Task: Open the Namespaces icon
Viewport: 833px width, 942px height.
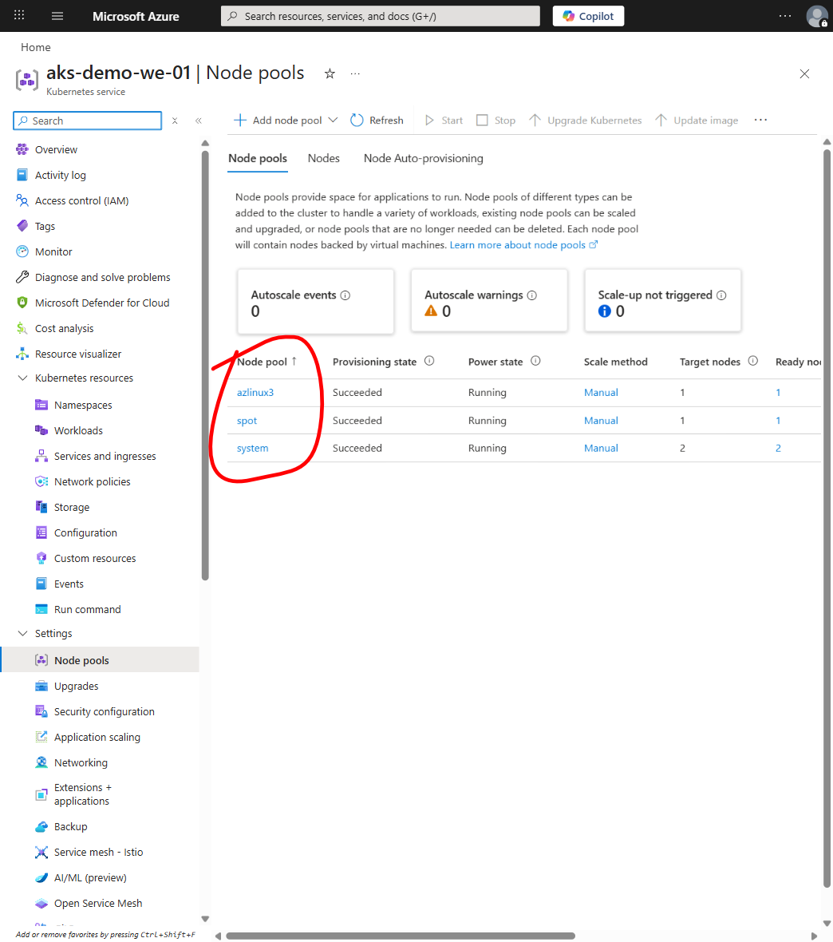Action: [41, 405]
